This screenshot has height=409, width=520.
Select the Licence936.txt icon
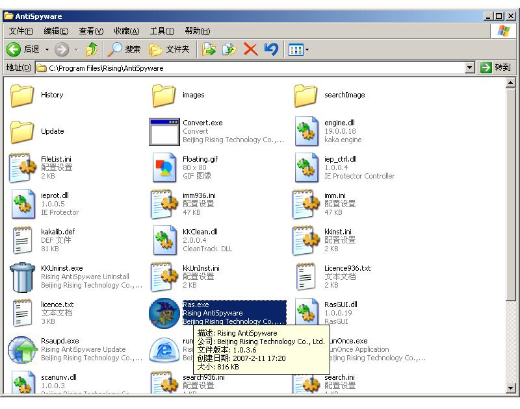point(305,277)
